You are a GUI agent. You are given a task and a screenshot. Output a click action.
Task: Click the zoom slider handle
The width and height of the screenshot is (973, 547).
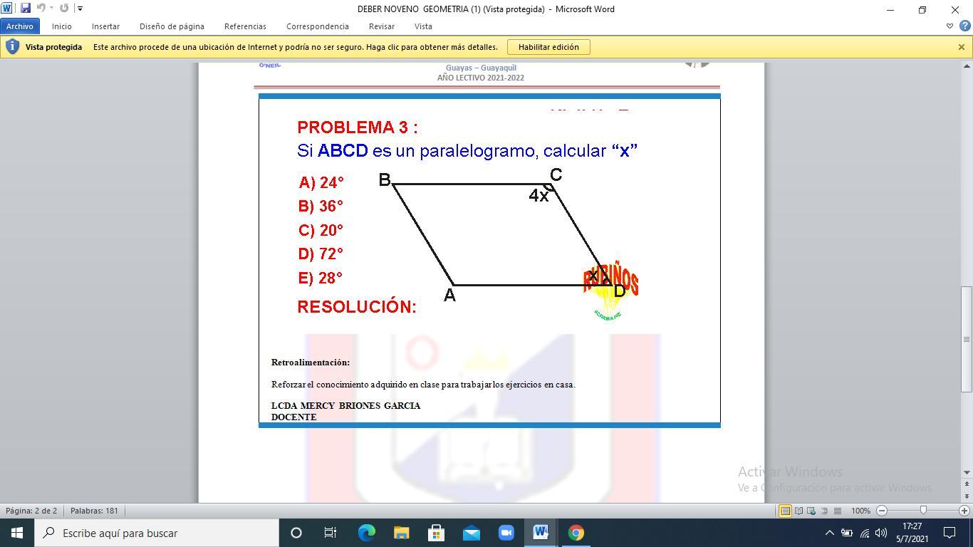tap(923, 511)
